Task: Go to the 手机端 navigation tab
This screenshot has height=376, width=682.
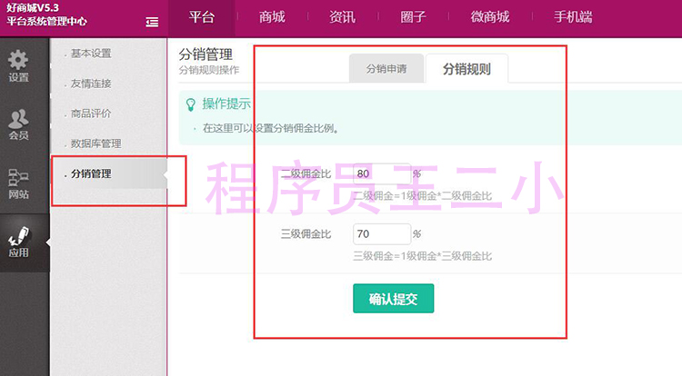Action: point(573,17)
